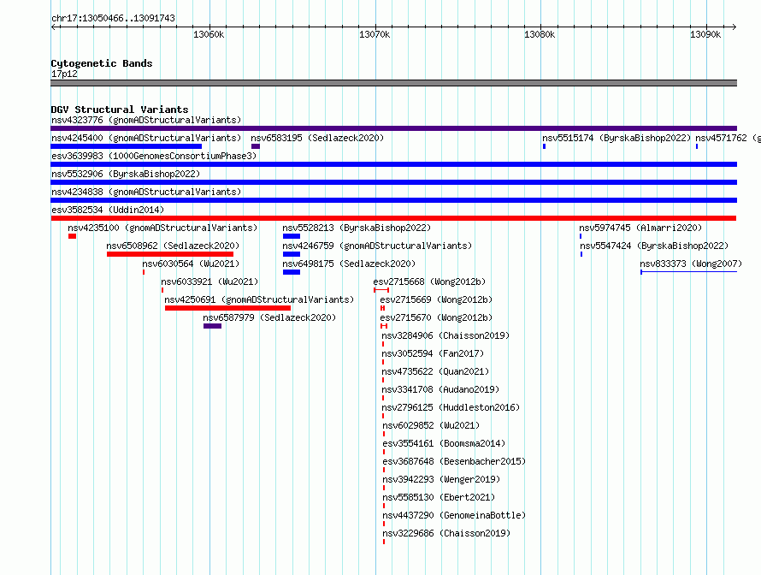Select the nsv4235100 variant label

(162, 228)
